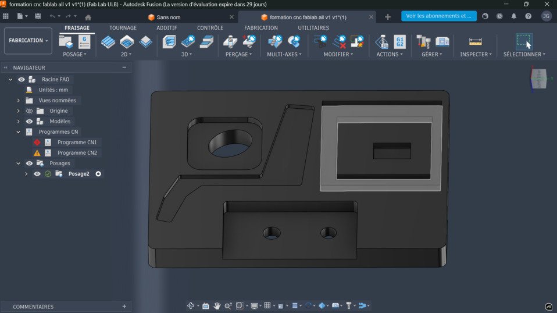557x313 pixels.
Task: Open the JG user account button
Action: pyautogui.click(x=546, y=16)
